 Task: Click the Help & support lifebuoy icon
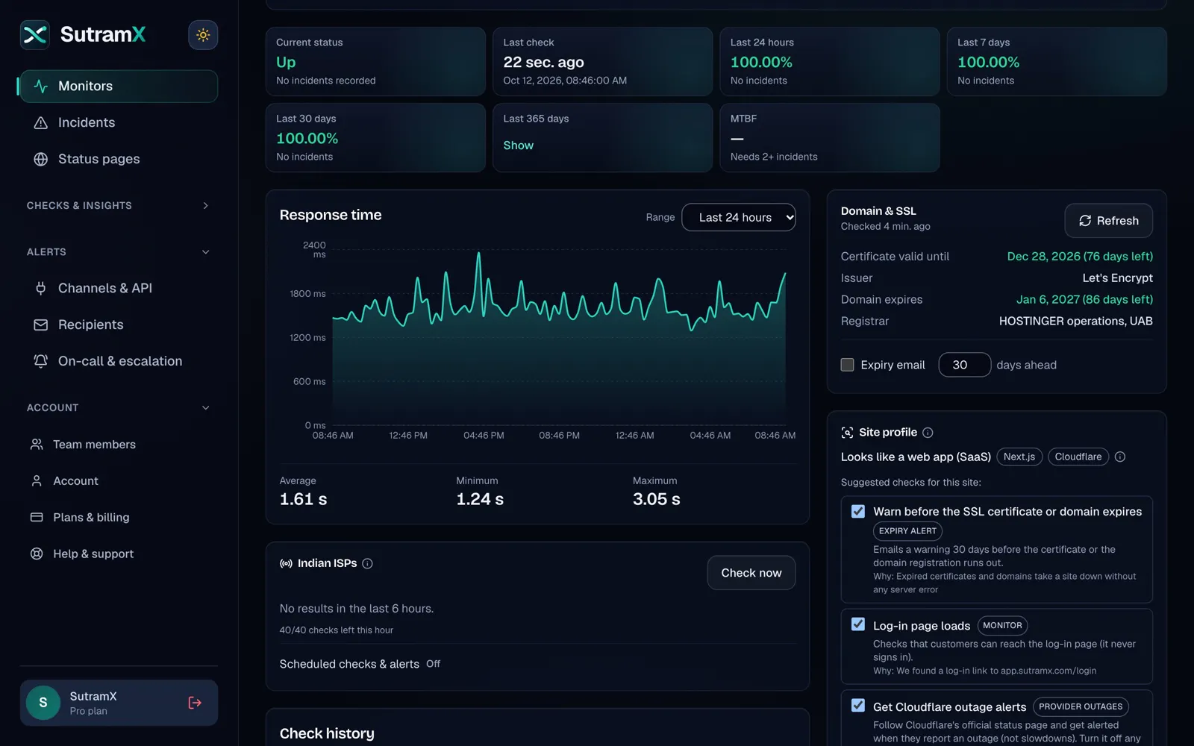(37, 554)
